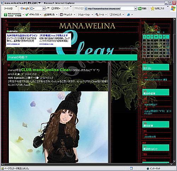Image resolution: width=177 pixels, height=171 pixels.
Task: Click ad link プロが厳選ショップを教えます
Action: tap(53, 36)
